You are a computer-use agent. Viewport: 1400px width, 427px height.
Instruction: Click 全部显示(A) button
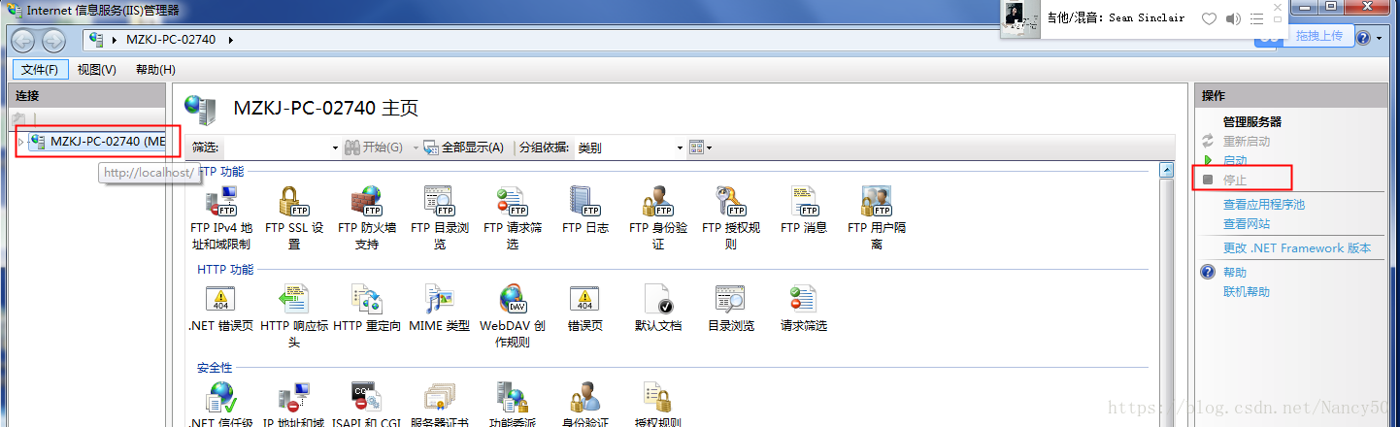pyautogui.click(x=463, y=148)
